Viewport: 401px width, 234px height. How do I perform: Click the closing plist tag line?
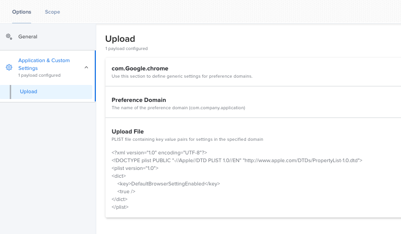pyautogui.click(x=120, y=207)
